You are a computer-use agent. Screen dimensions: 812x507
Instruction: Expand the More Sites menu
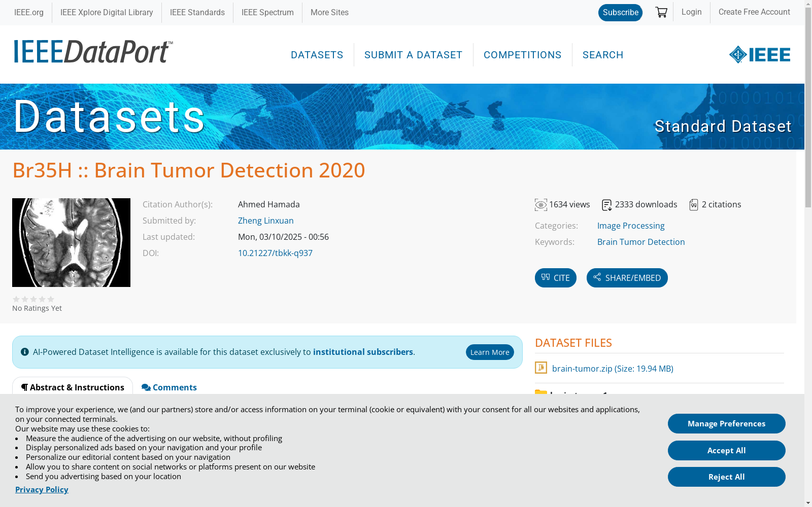pyautogui.click(x=329, y=13)
